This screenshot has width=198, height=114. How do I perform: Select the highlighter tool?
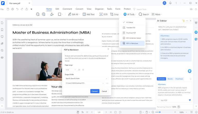(52, 14)
